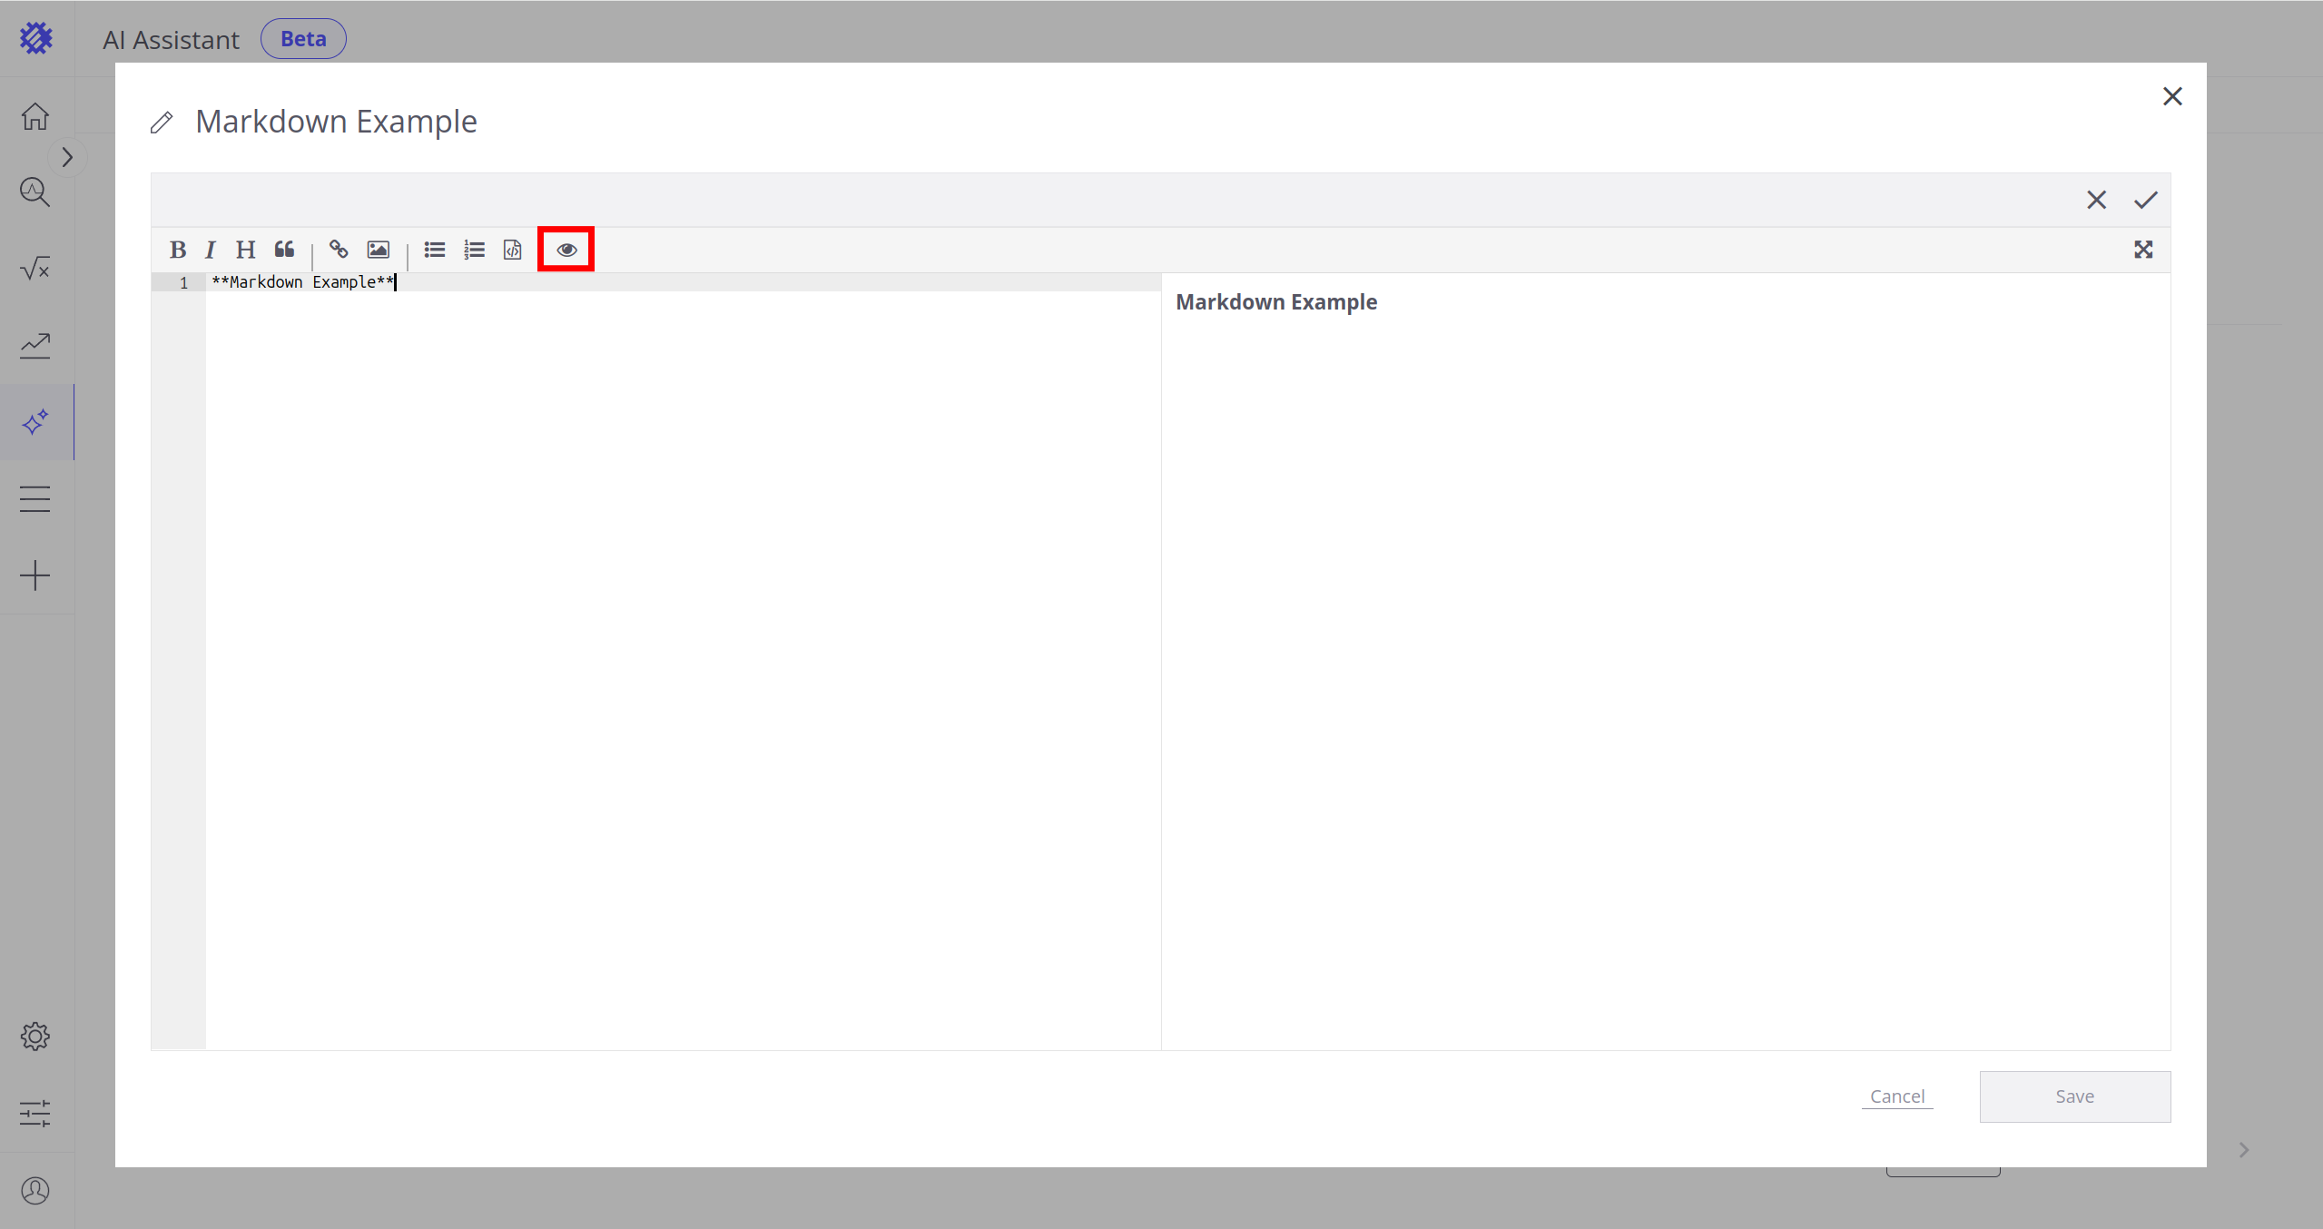The width and height of the screenshot is (2323, 1229).
Task: Open the Home page in the sidebar
Action: point(35,116)
